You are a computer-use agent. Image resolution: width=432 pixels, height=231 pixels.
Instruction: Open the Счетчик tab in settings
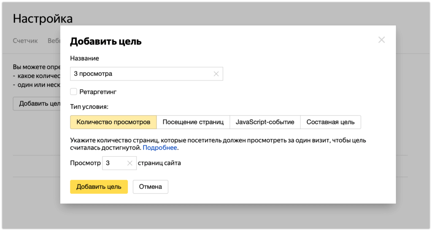pos(25,41)
